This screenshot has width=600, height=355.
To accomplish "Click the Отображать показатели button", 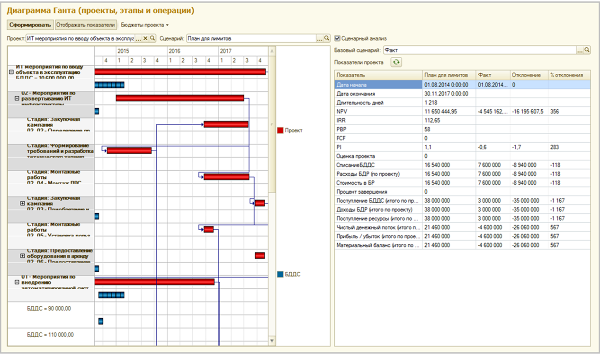I will (86, 25).
